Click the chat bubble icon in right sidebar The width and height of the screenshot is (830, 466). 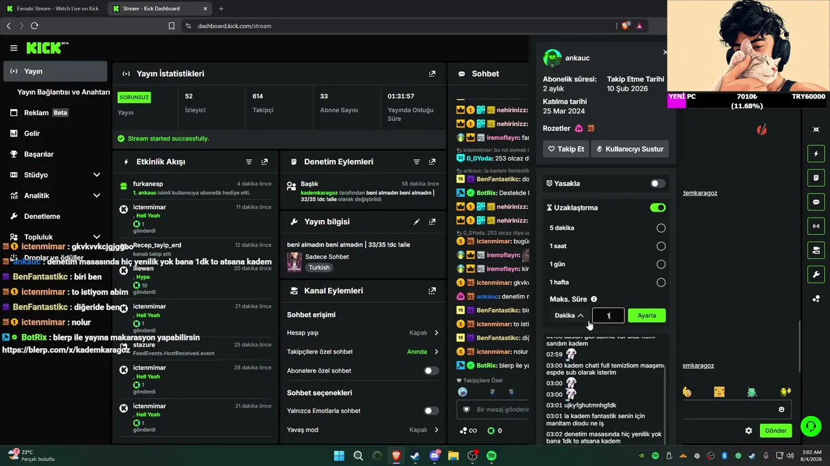point(816,202)
